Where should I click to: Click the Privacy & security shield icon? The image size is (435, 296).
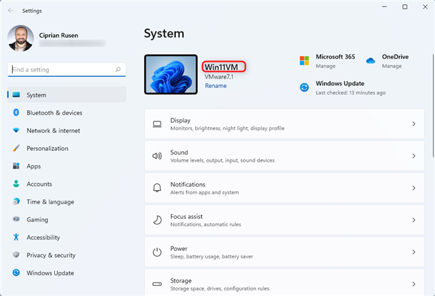pyautogui.click(x=16, y=255)
